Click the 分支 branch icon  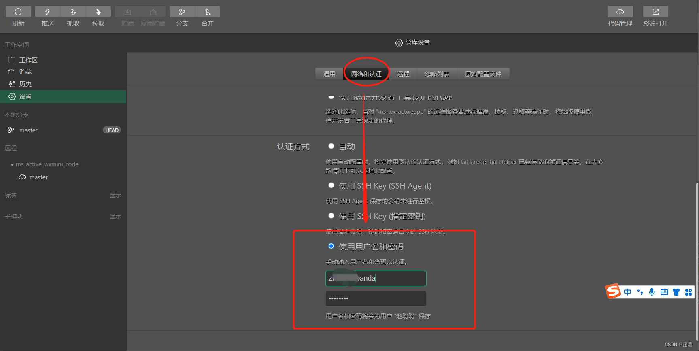click(x=182, y=12)
